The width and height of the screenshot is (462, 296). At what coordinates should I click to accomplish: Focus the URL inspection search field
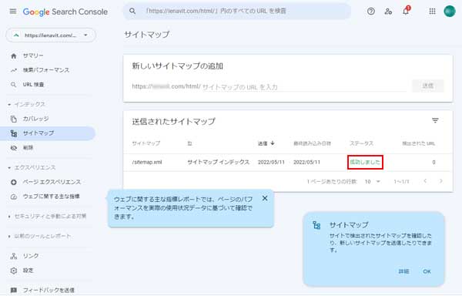(x=237, y=11)
